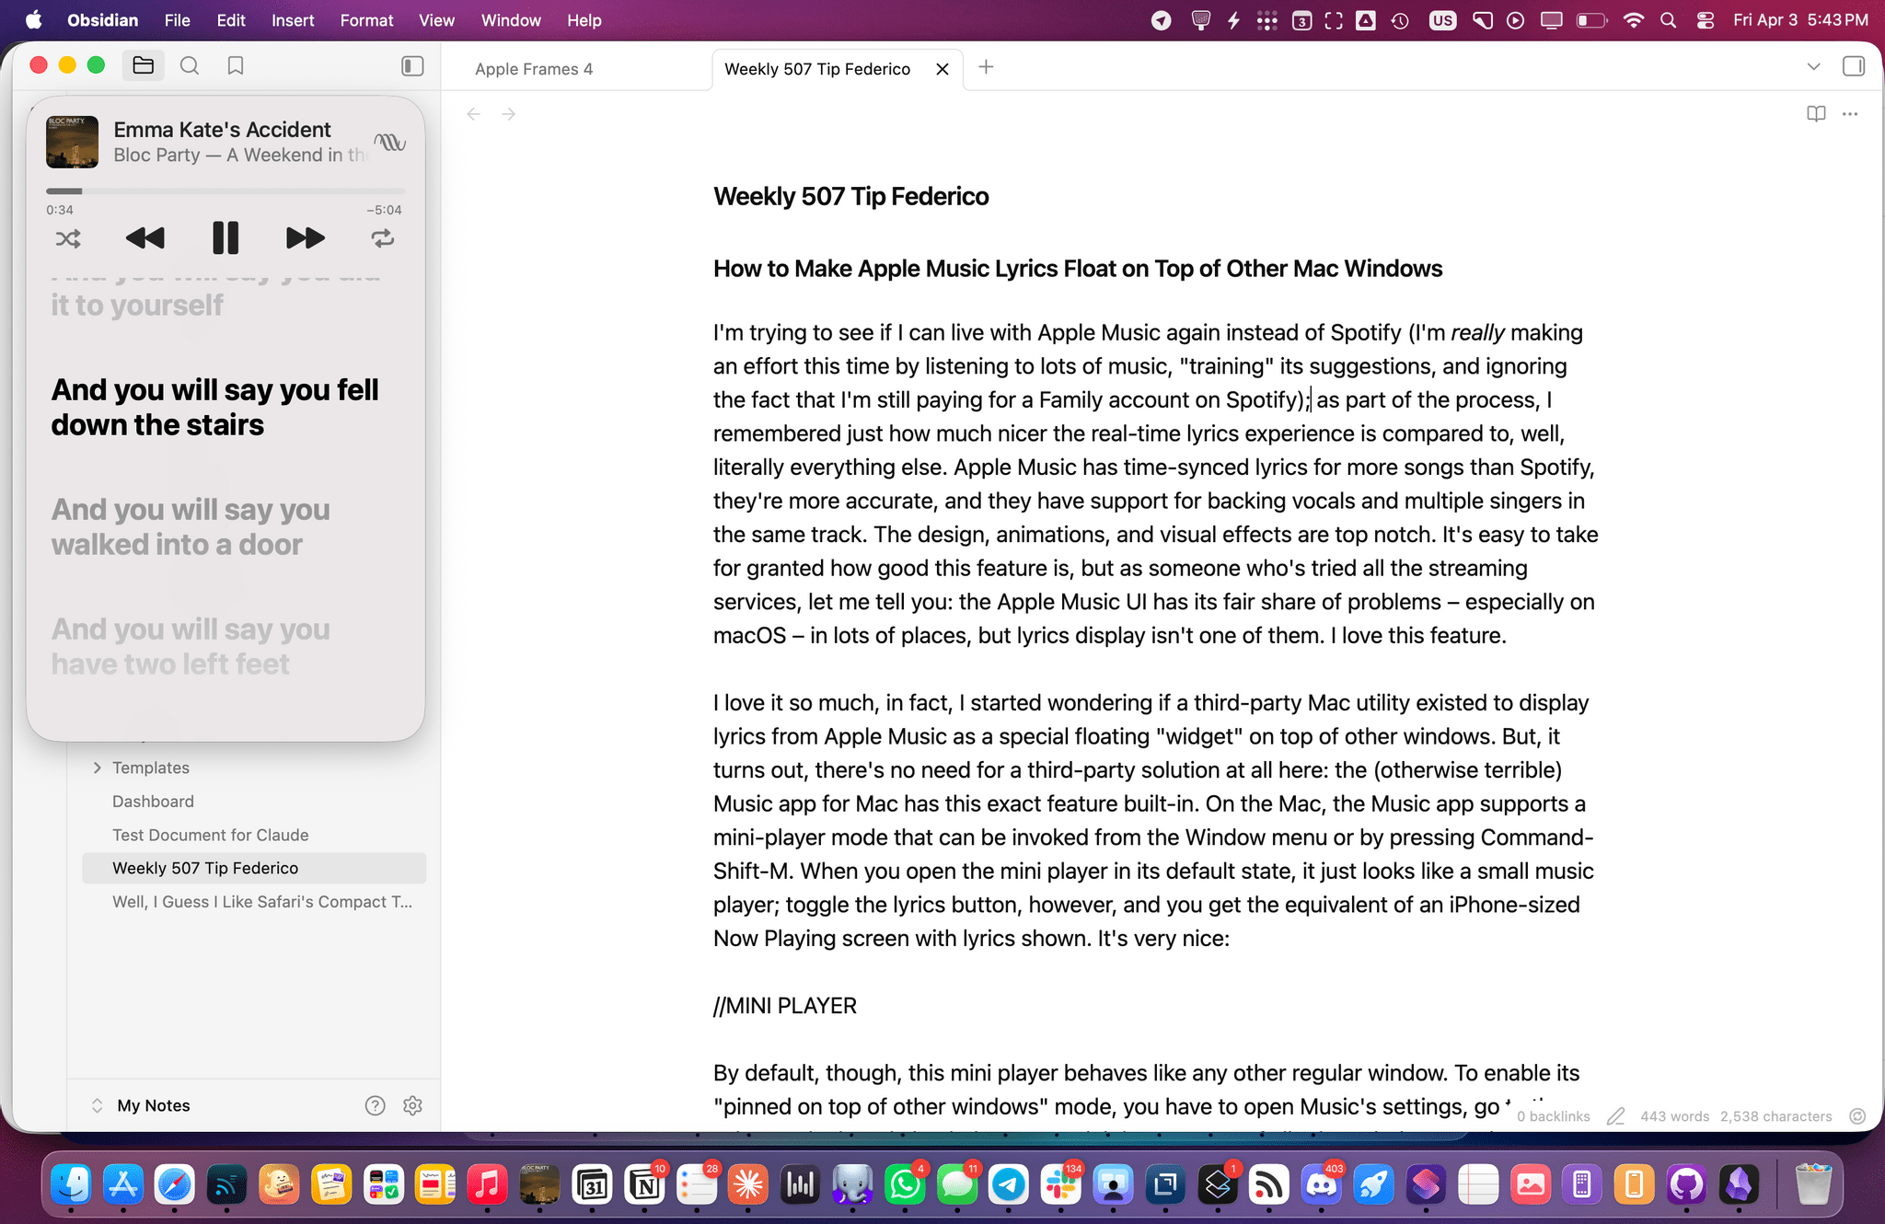This screenshot has height=1224, width=1885.
Task: Open Music app from the Dock
Action: click(x=487, y=1184)
